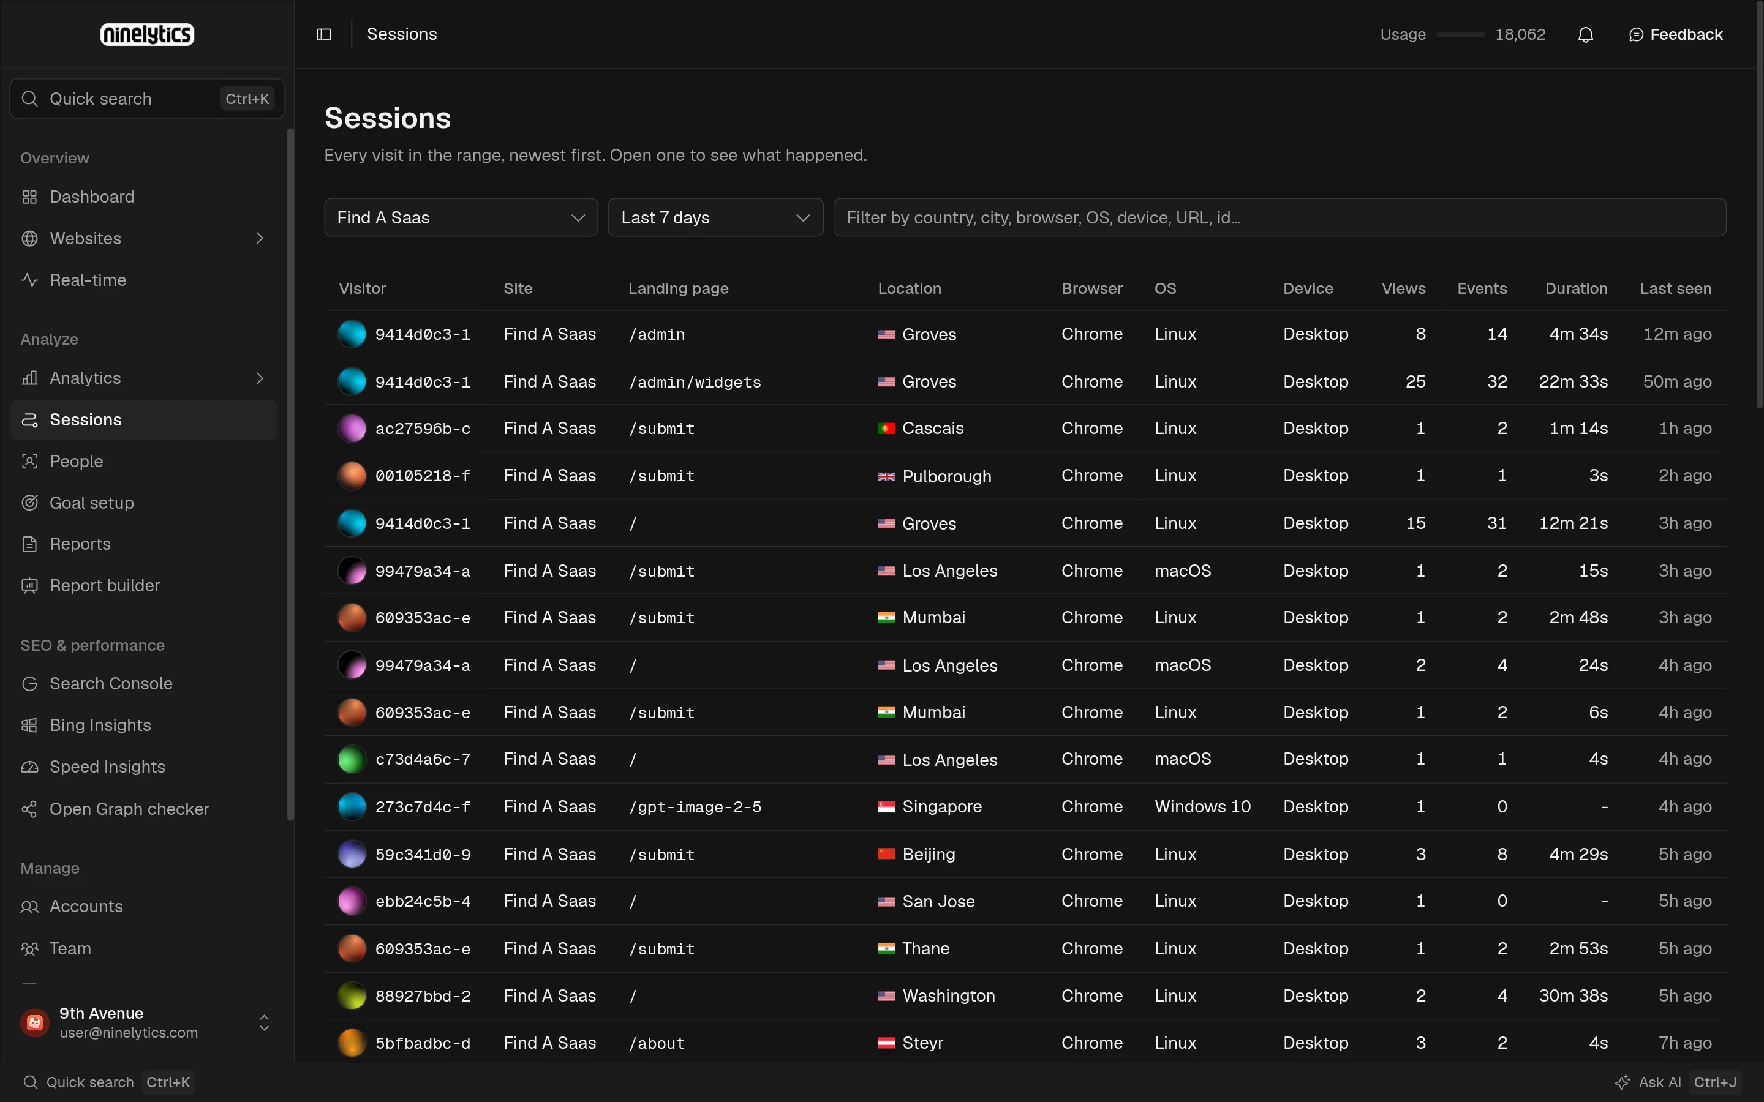Open Real-time view
The width and height of the screenshot is (1764, 1102).
click(x=143, y=280)
